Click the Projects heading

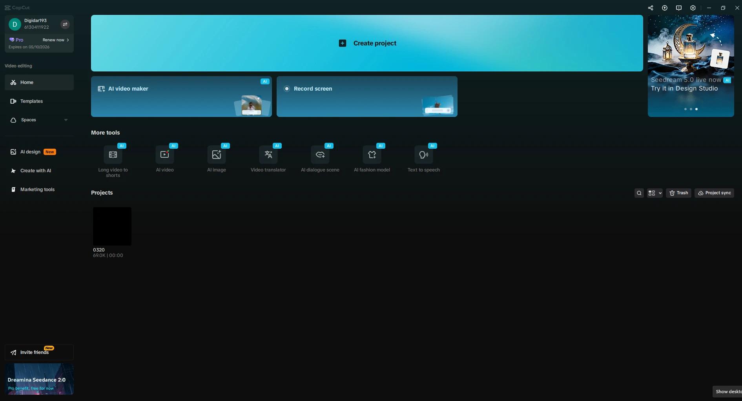(102, 193)
